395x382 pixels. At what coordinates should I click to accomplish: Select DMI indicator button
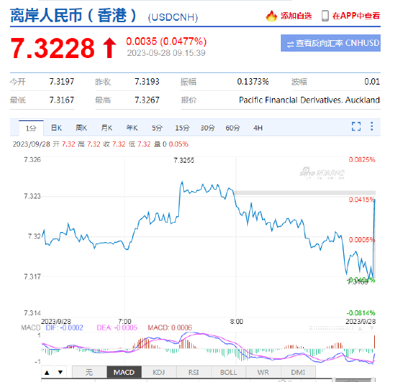point(298,372)
